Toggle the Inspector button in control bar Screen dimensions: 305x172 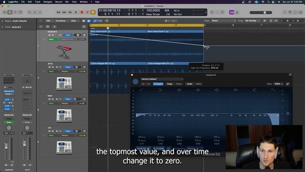pyautogui.click(x=10, y=12)
